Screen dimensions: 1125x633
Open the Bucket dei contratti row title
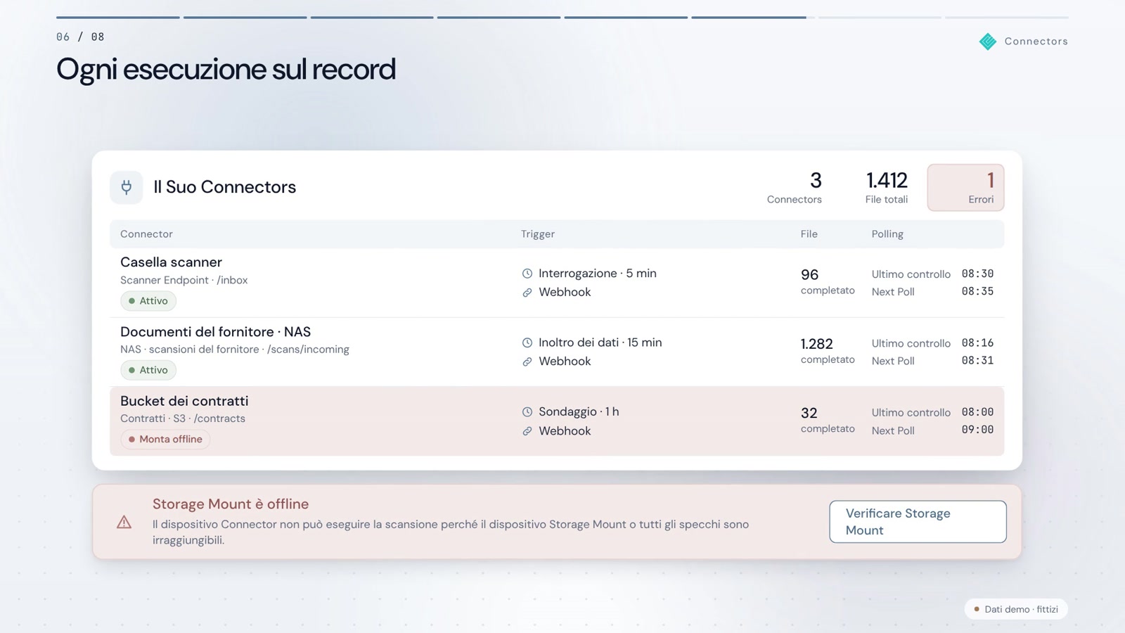[184, 401]
